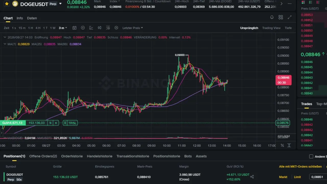
Task: Click the limit close price field 0,08851
Action: click(318, 177)
